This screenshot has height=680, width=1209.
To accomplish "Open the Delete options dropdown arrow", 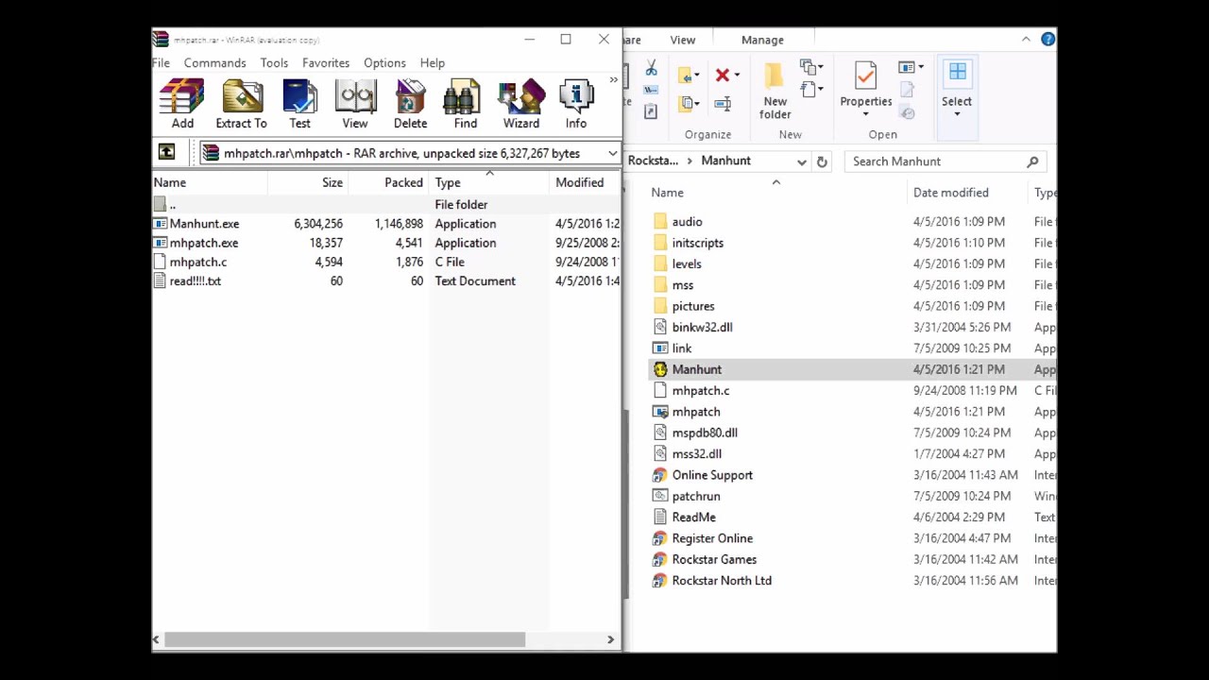I will [737, 75].
